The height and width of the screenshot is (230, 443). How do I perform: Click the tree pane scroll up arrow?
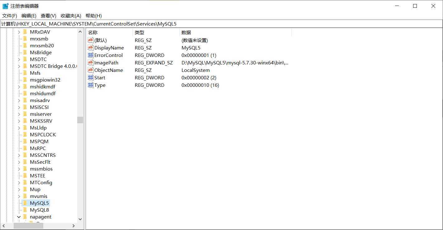pyautogui.click(x=80, y=32)
